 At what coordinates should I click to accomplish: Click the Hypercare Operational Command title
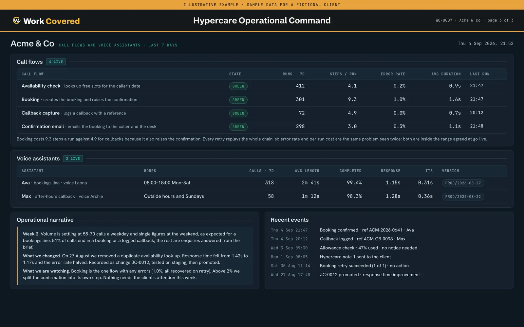(x=262, y=21)
